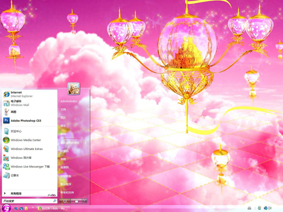Start Windows Live Messenger download

(29, 167)
